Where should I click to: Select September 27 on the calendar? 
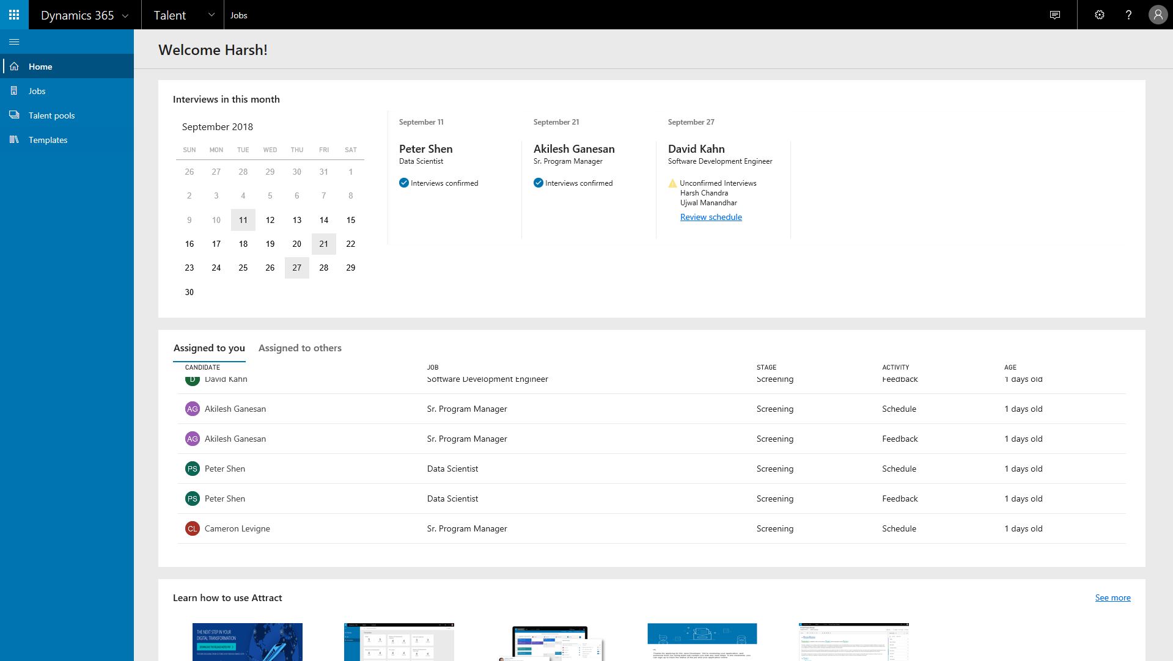click(296, 268)
